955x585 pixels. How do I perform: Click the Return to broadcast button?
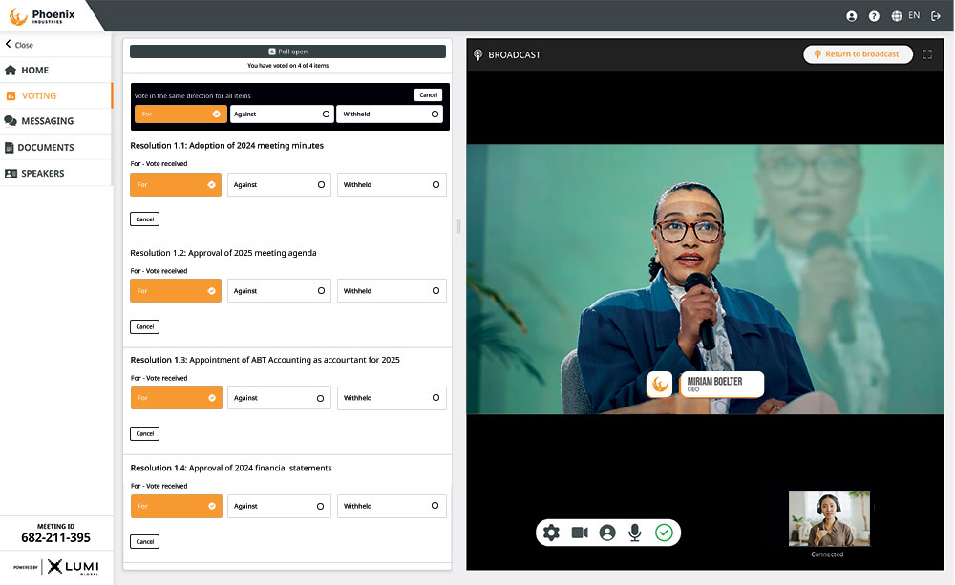tap(857, 54)
